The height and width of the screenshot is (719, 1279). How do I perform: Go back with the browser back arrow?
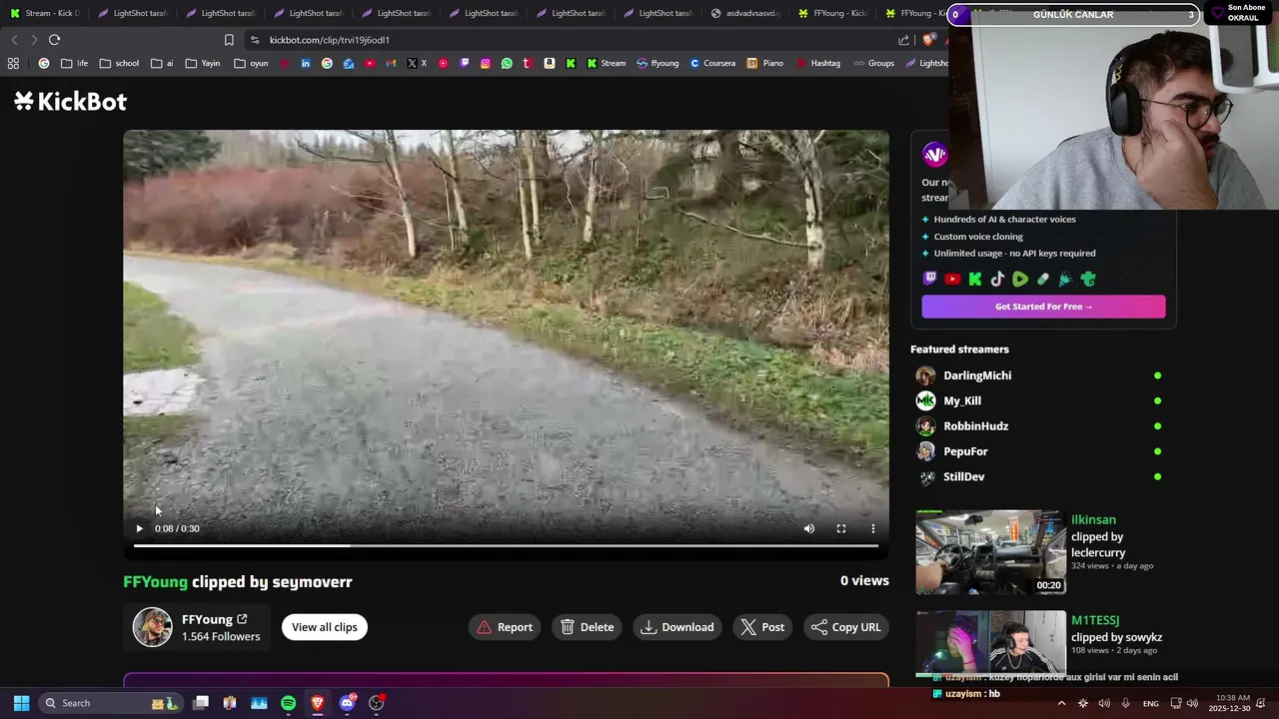pos(14,40)
